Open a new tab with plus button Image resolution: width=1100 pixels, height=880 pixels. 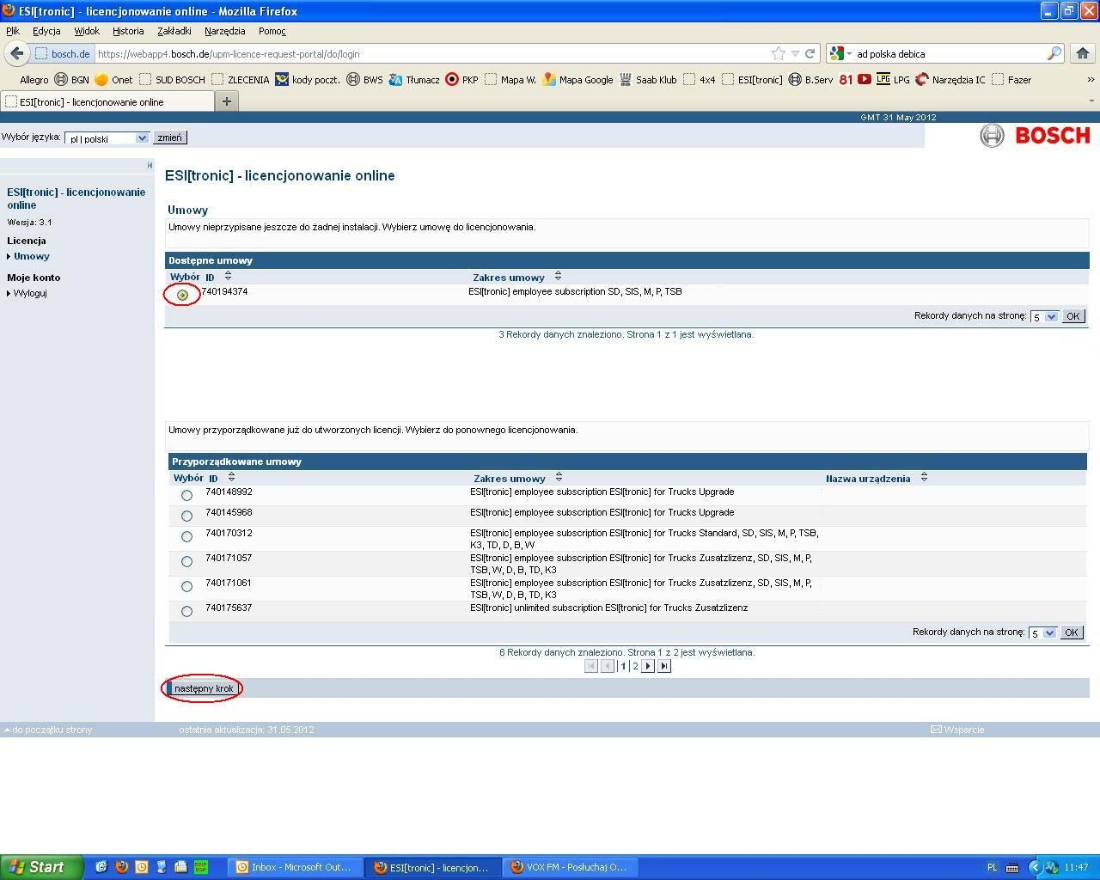(227, 101)
